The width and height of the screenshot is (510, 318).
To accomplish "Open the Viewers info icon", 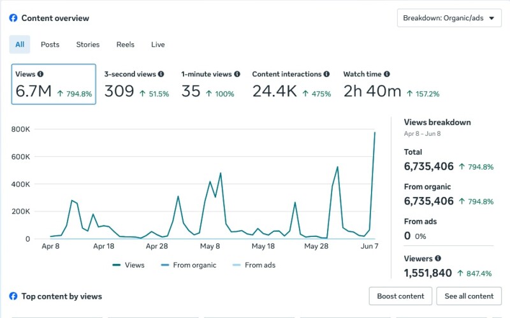I will (x=438, y=259).
